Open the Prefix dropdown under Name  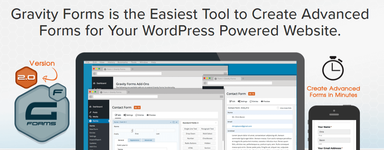pyautogui.click(x=123, y=130)
